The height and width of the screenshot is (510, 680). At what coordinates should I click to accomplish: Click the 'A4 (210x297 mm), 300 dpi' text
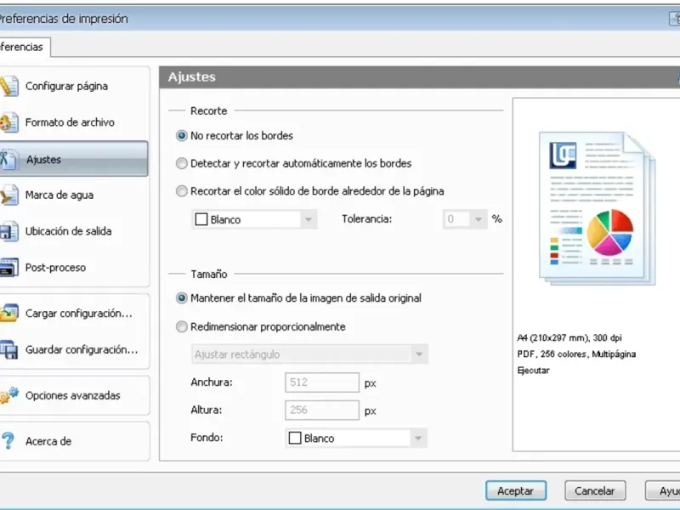pyautogui.click(x=569, y=337)
